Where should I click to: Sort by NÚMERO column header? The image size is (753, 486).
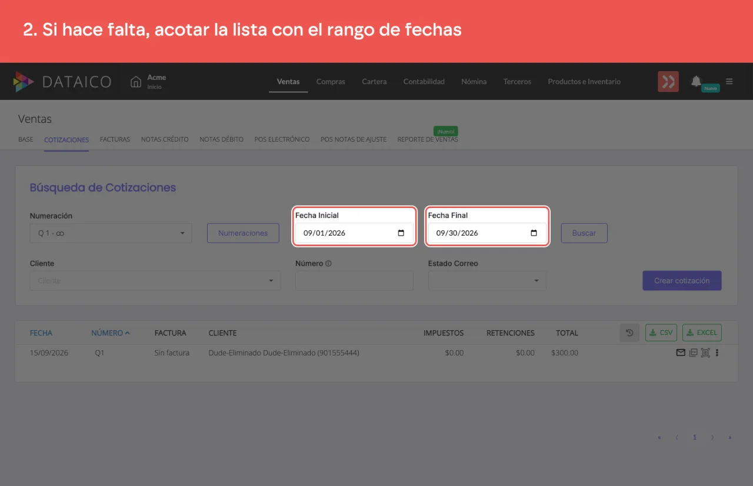(110, 333)
